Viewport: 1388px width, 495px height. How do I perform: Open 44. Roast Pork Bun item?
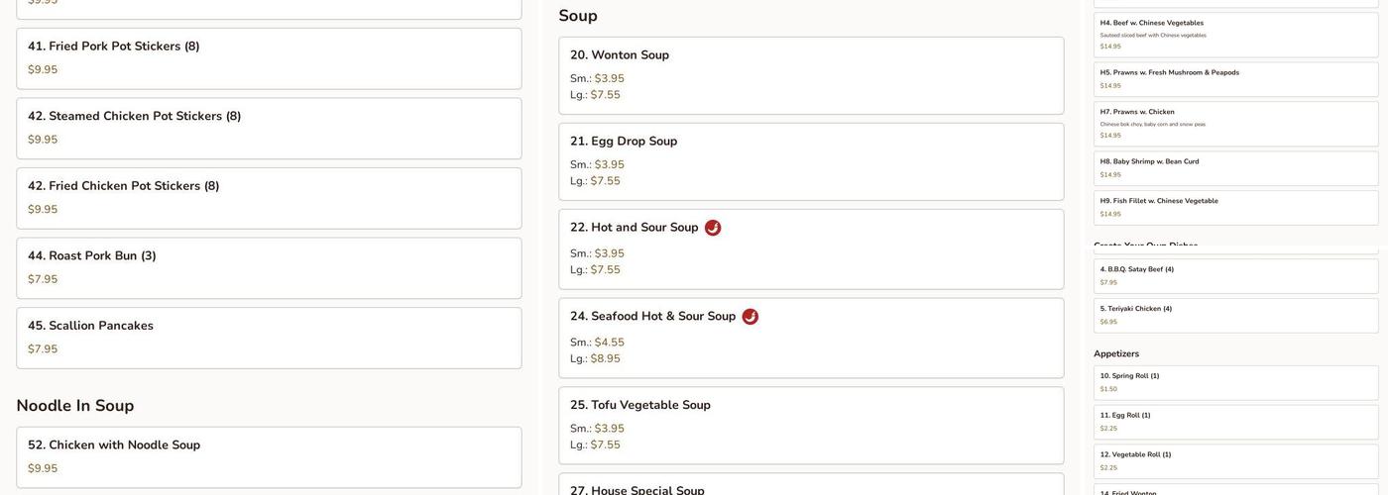click(x=269, y=267)
